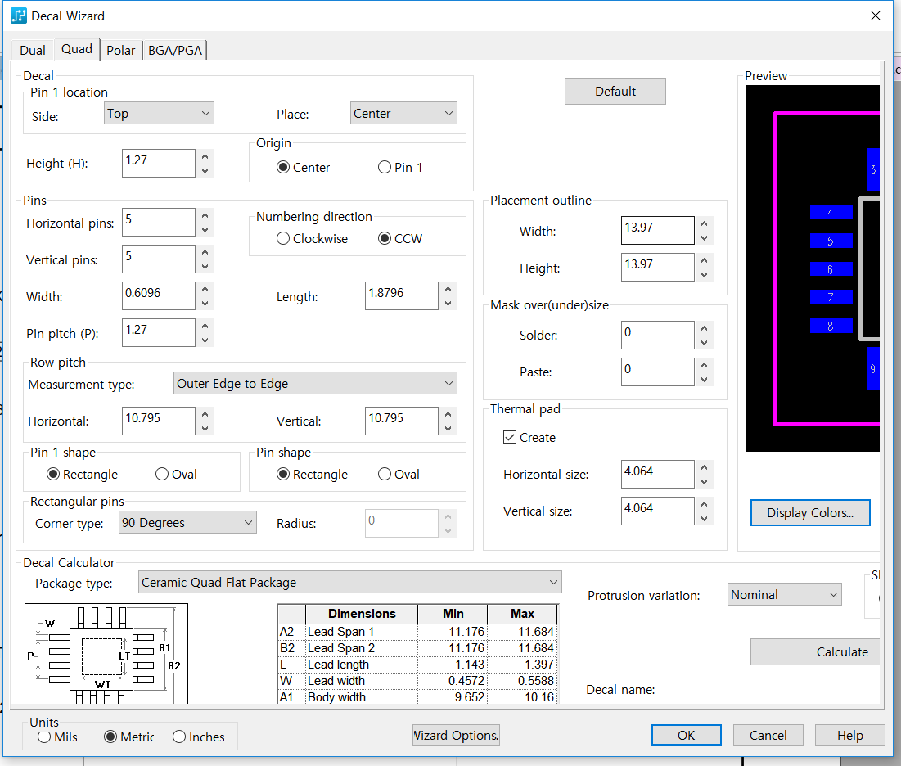Decrease Horizontal pins using down spinner arrow
901x766 pixels.
tap(205, 230)
